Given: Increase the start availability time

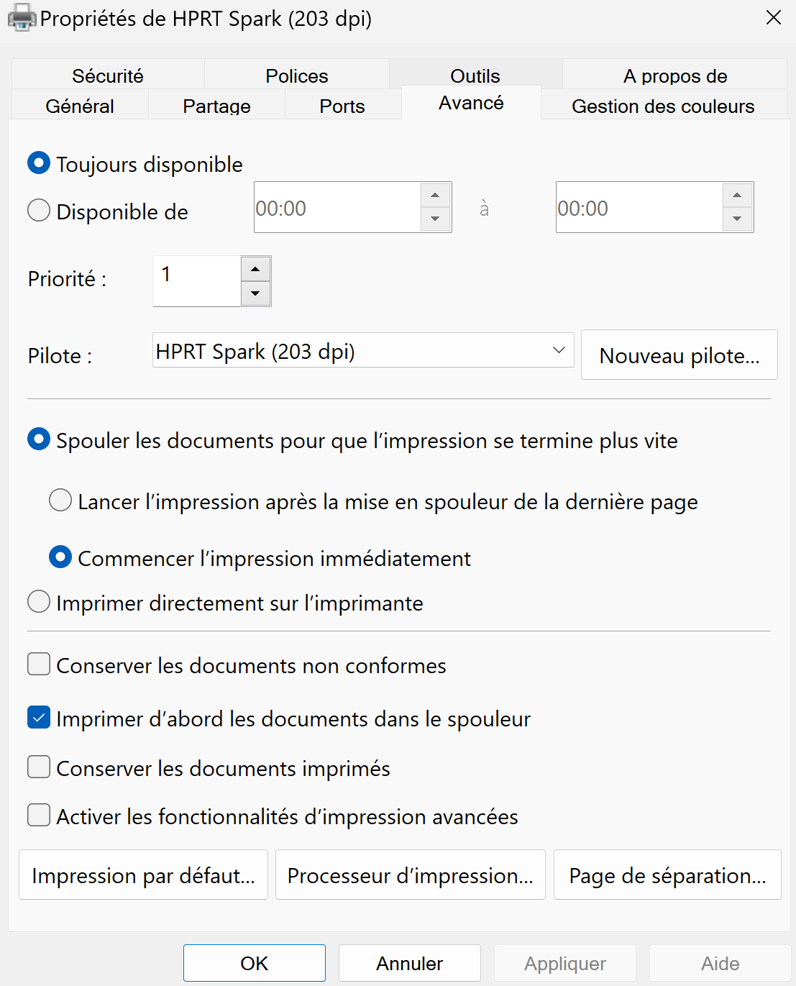Looking at the screenshot, I should (x=435, y=196).
